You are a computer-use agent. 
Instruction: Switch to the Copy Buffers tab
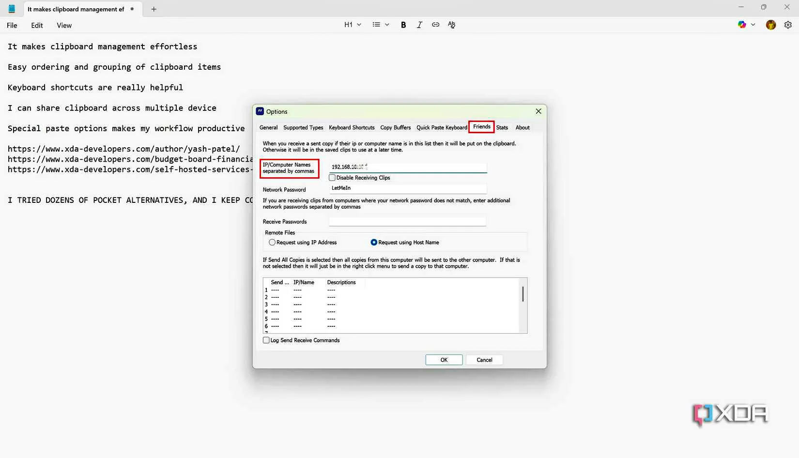[395, 127]
